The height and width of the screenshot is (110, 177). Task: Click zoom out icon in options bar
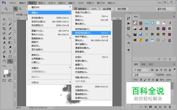point(20,9)
